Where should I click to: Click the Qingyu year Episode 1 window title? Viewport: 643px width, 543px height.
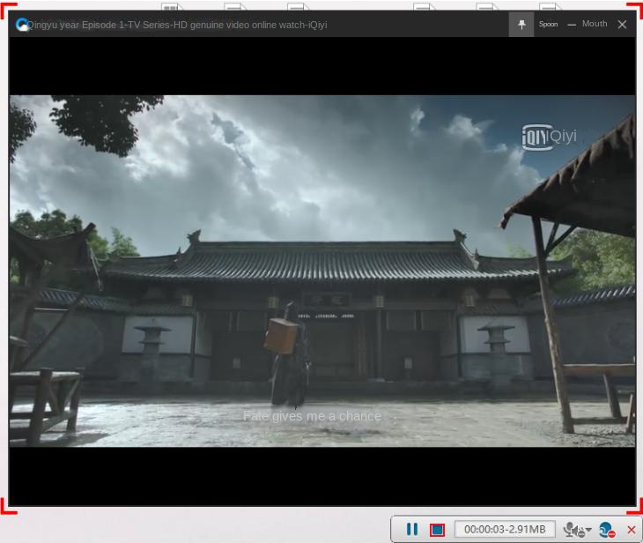click(x=178, y=25)
